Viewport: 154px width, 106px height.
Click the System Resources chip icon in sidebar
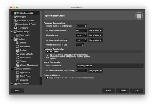pos(15,13)
